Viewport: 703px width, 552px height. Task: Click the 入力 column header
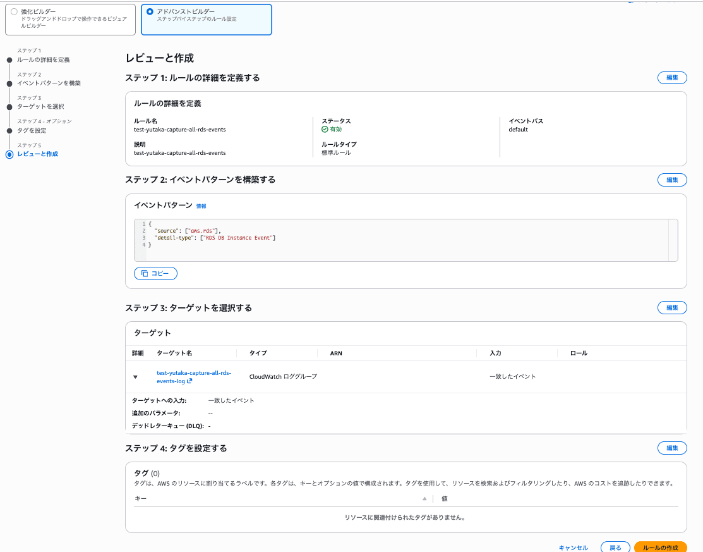[495, 353]
